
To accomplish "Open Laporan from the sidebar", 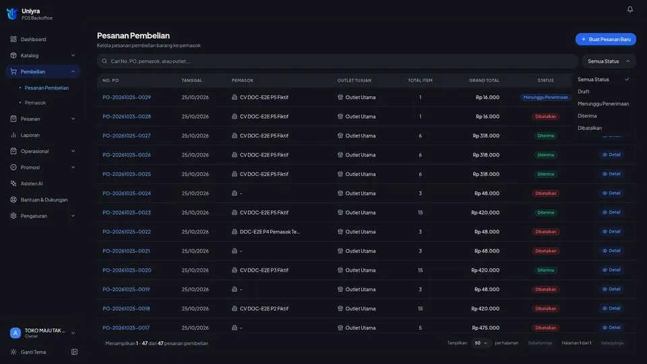I will pyautogui.click(x=30, y=135).
